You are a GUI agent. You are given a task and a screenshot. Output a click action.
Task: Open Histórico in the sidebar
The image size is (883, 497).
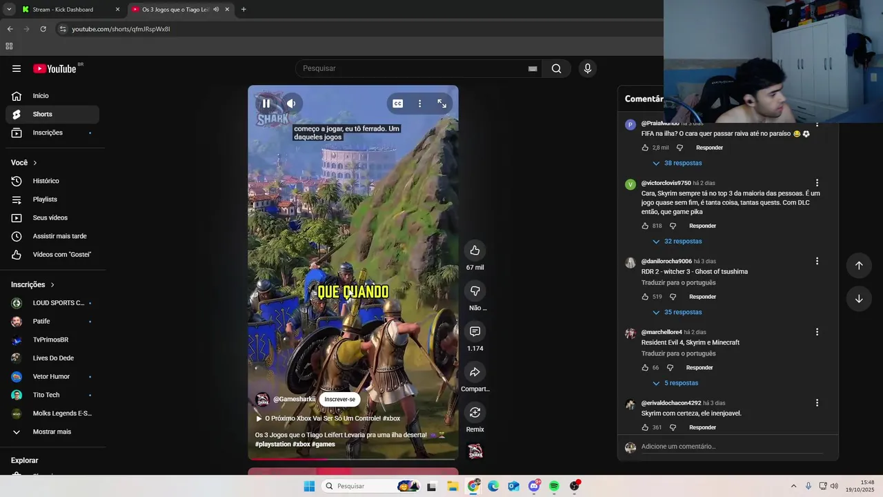pyautogui.click(x=52, y=181)
